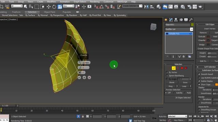This screenshot has width=218, height=122.
Task: Switch to Motion command panel
Action: 181,20
